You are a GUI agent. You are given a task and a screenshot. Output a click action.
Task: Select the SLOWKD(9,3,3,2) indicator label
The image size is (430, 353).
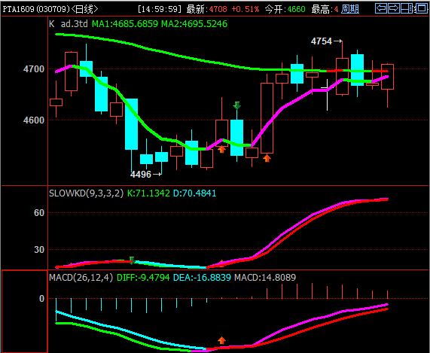(x=86, y=193)
